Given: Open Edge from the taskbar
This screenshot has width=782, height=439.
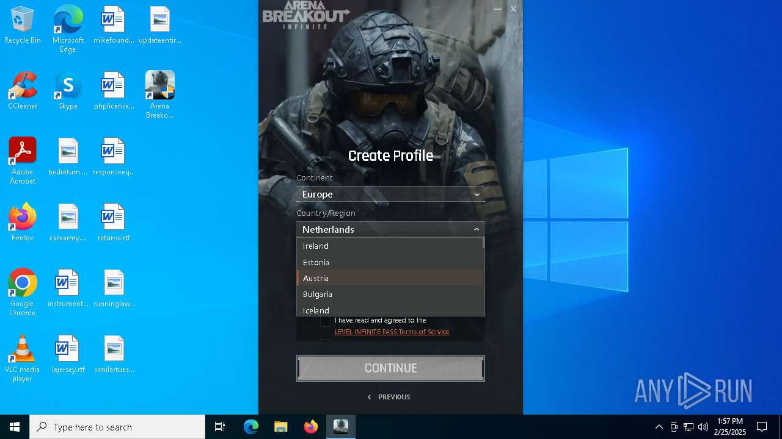Looking at the screenshot, I should (x=251, y=427).
